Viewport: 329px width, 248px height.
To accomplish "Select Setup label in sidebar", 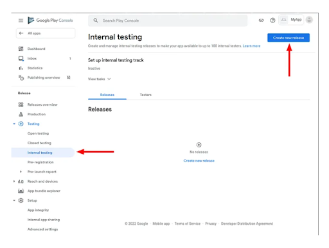I will coord(32,201).
